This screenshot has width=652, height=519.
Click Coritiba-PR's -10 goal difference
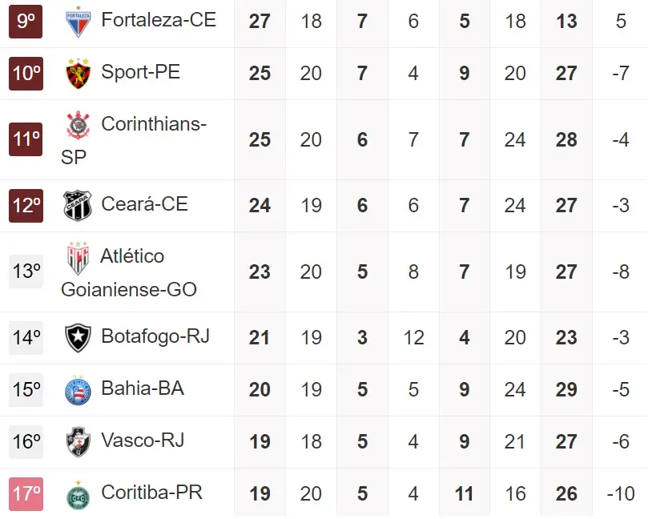tap(620, 493)
